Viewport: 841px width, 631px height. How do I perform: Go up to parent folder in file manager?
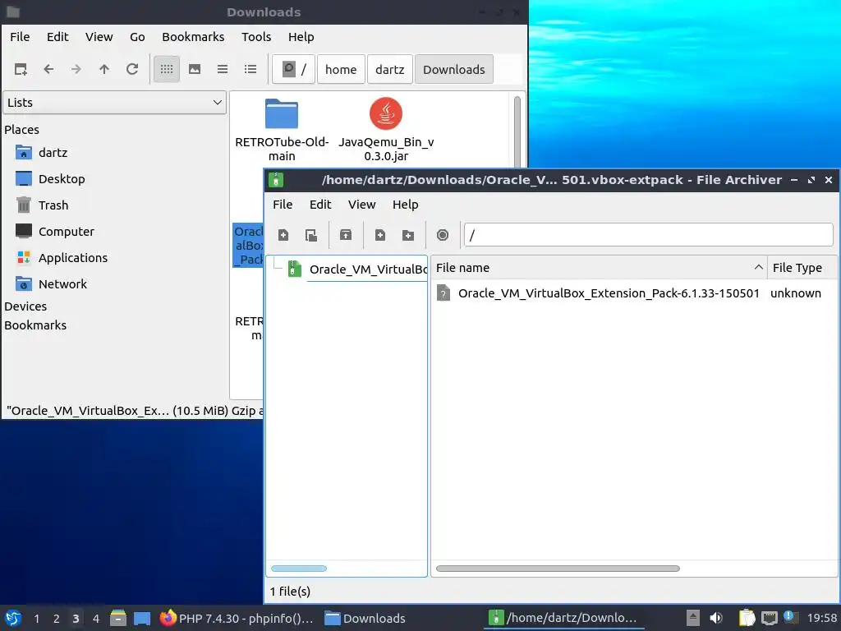[104, 69]
